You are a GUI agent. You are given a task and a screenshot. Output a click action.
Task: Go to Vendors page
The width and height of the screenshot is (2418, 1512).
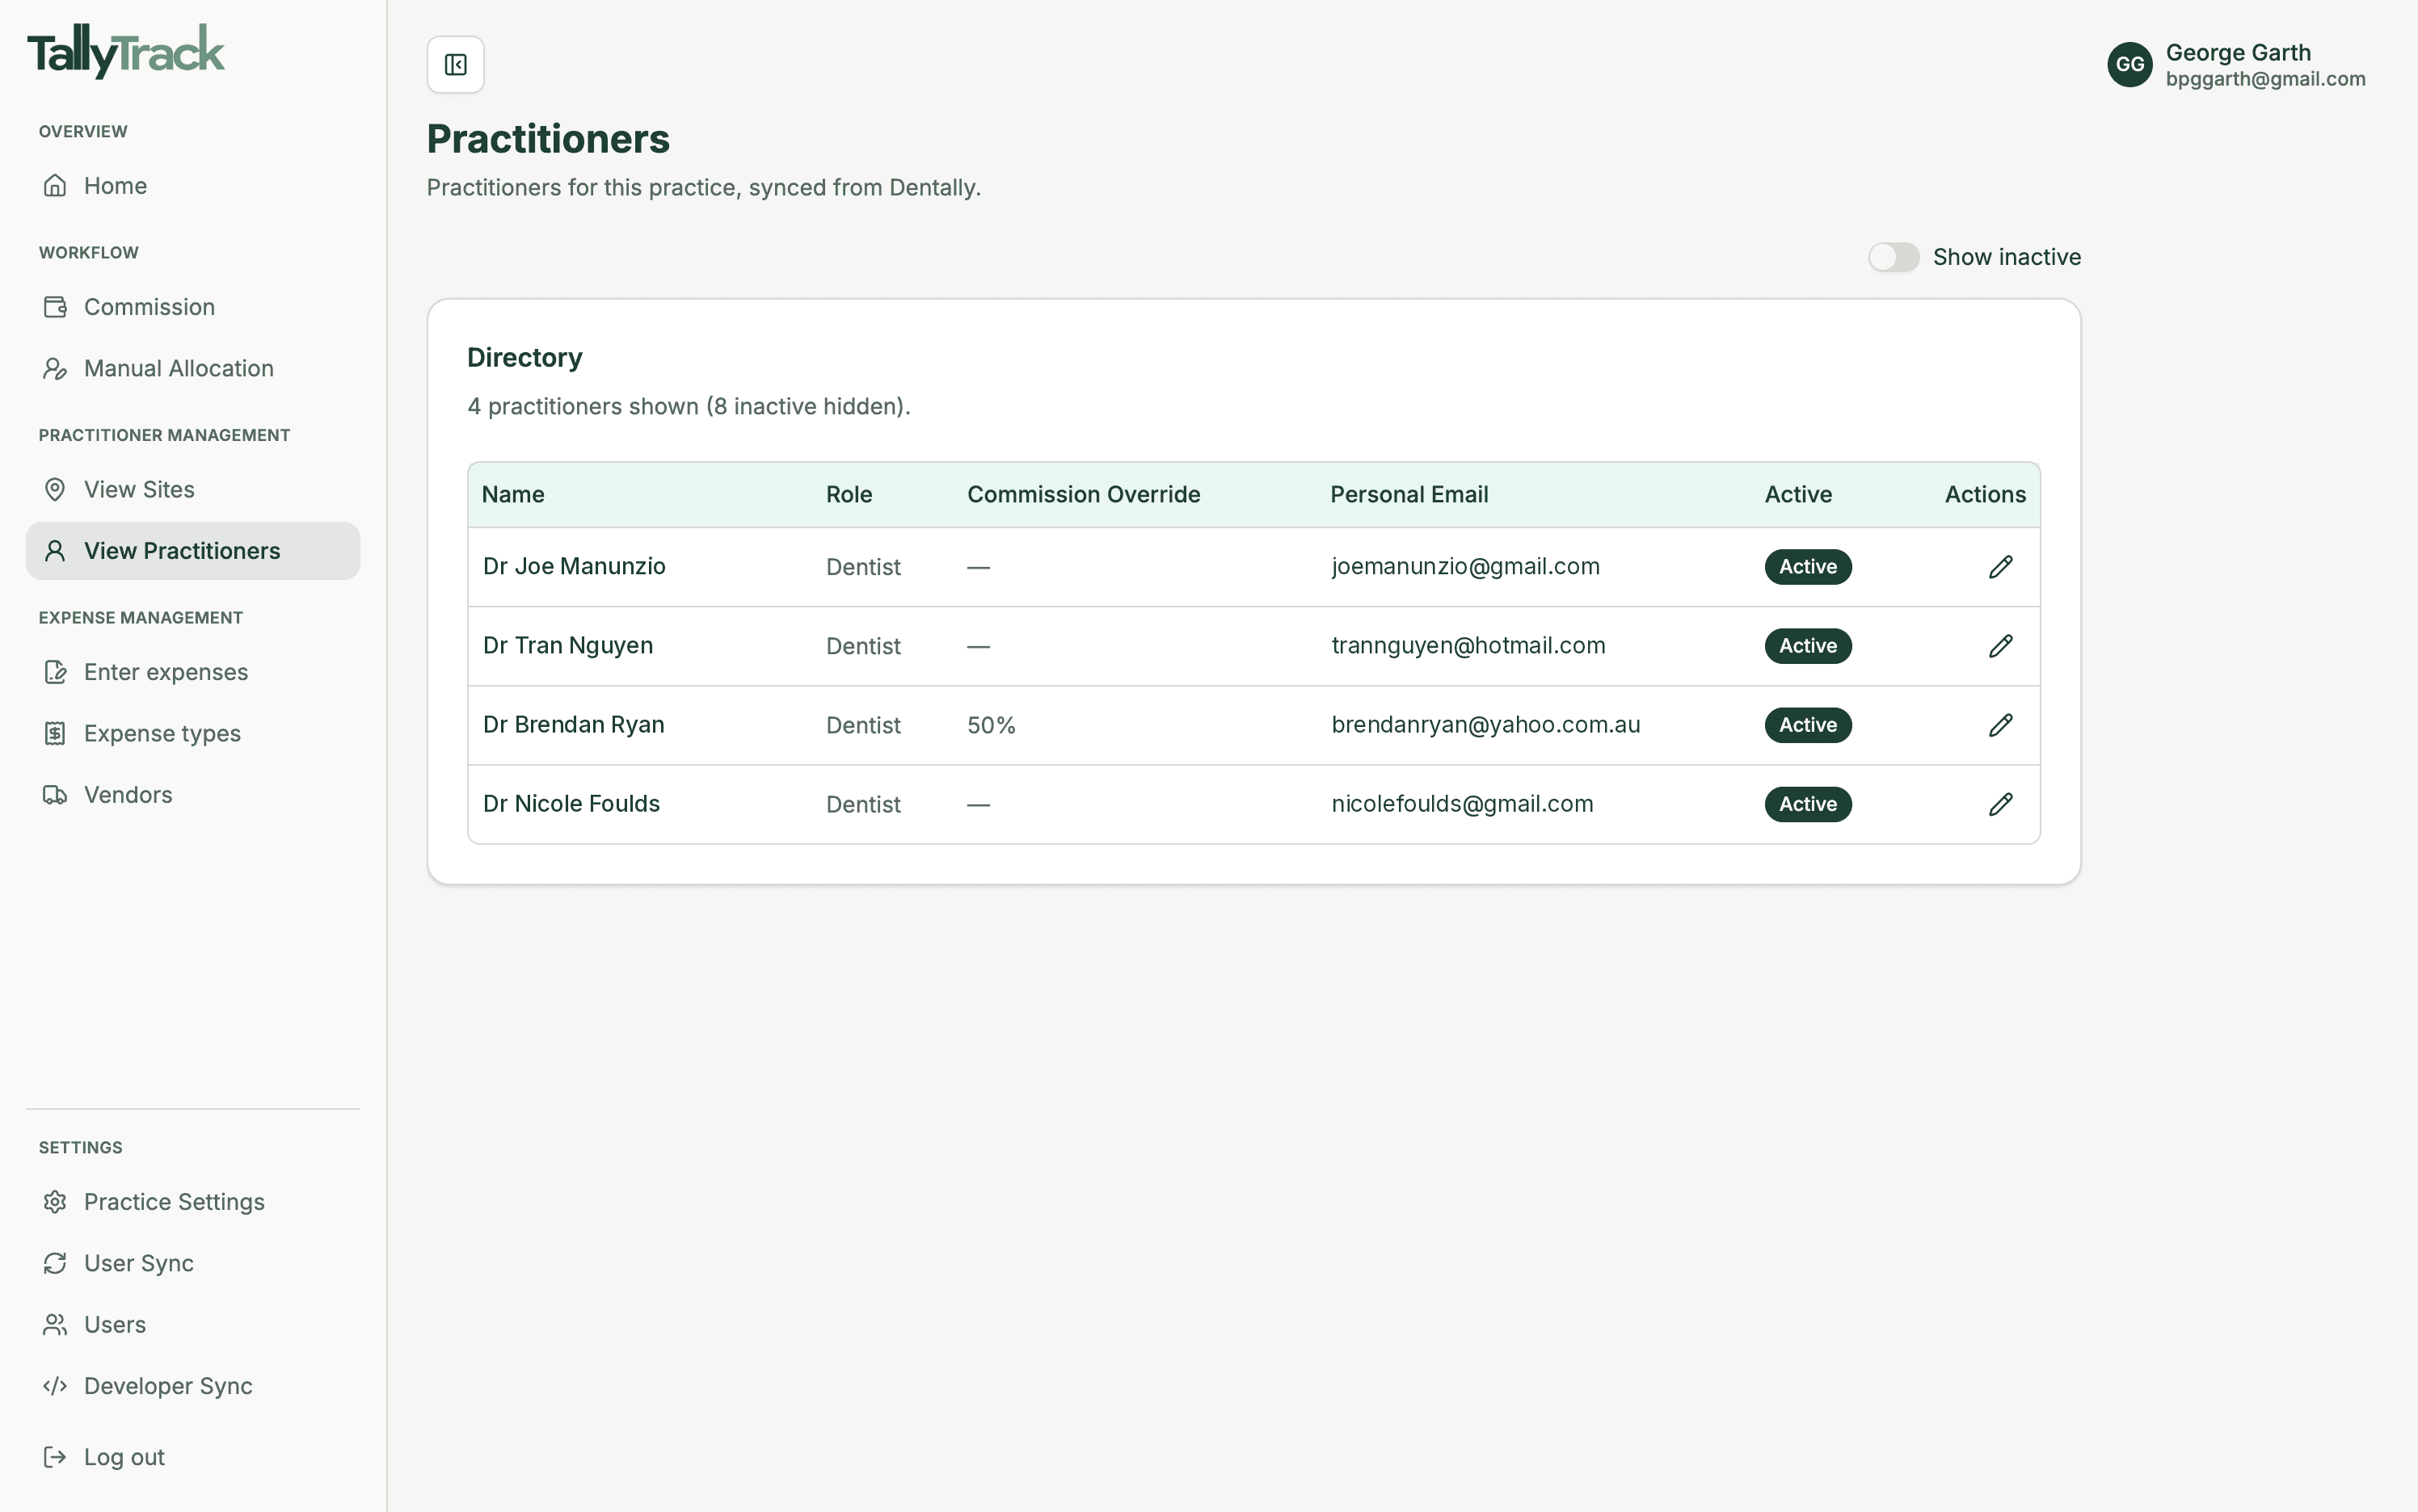193,795
